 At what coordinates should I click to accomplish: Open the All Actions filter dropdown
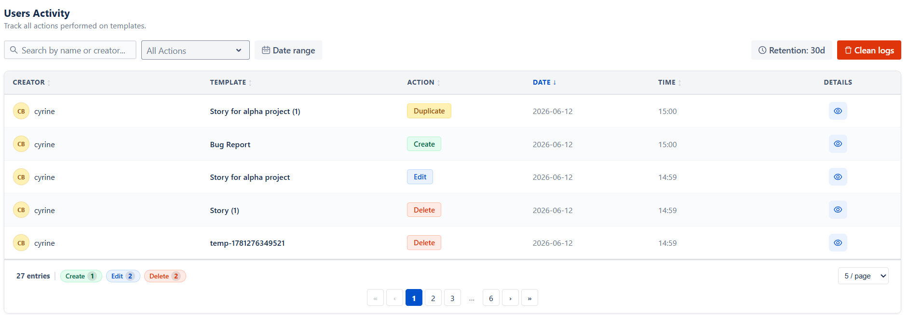coord(195,50)
